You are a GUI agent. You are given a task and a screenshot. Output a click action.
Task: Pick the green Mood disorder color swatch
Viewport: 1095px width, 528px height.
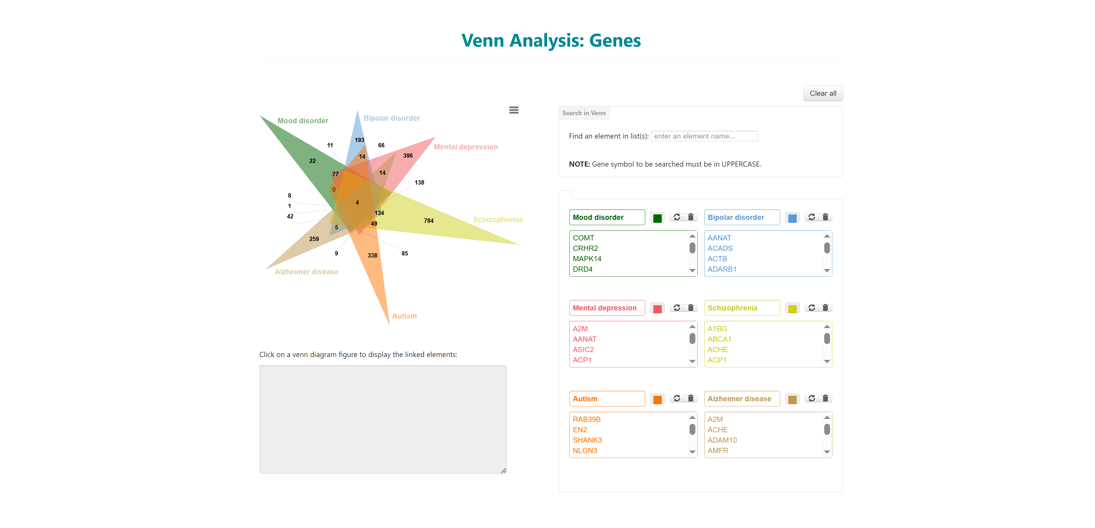[x=657, y=218]
